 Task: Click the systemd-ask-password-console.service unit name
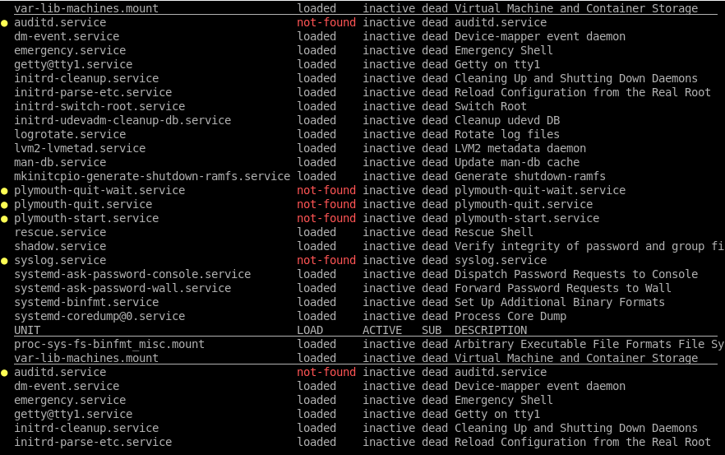point(132,274)
